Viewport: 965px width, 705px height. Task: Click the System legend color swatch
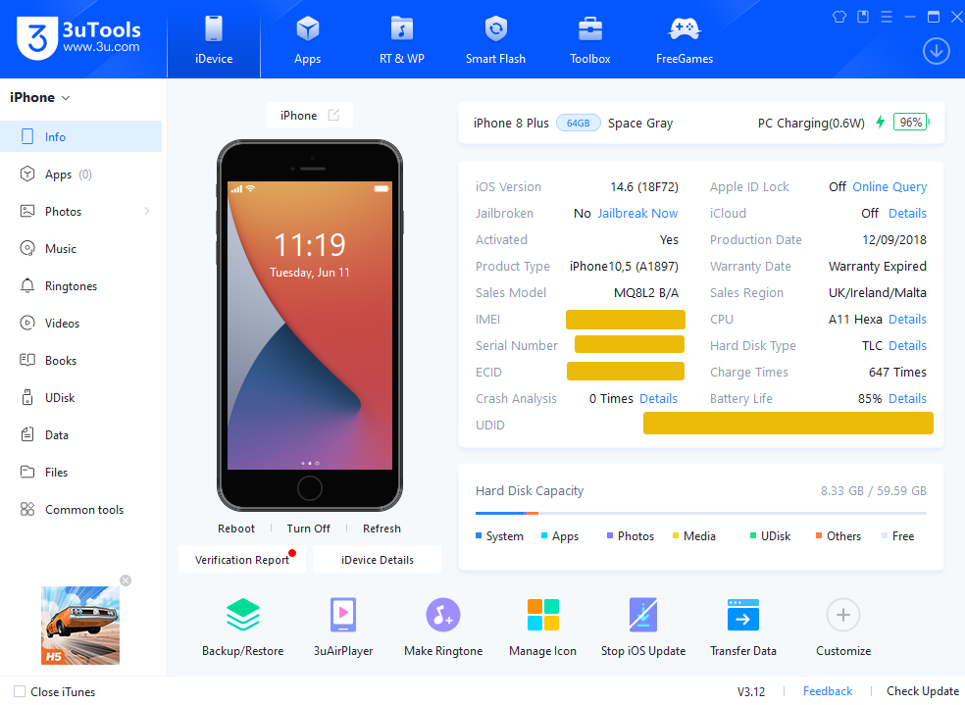point(479,535)
